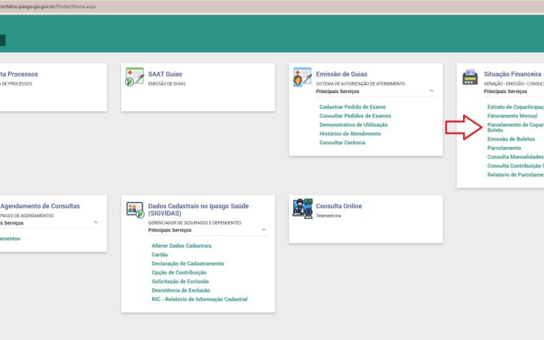Image resolution: width=544 pixels, height=340 pixels.
Task: Open Solicitação de Exclusão link
Action: tap(180, 282)
